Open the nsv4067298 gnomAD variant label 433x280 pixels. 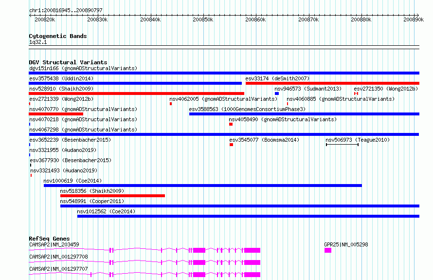tap(83, 130)
